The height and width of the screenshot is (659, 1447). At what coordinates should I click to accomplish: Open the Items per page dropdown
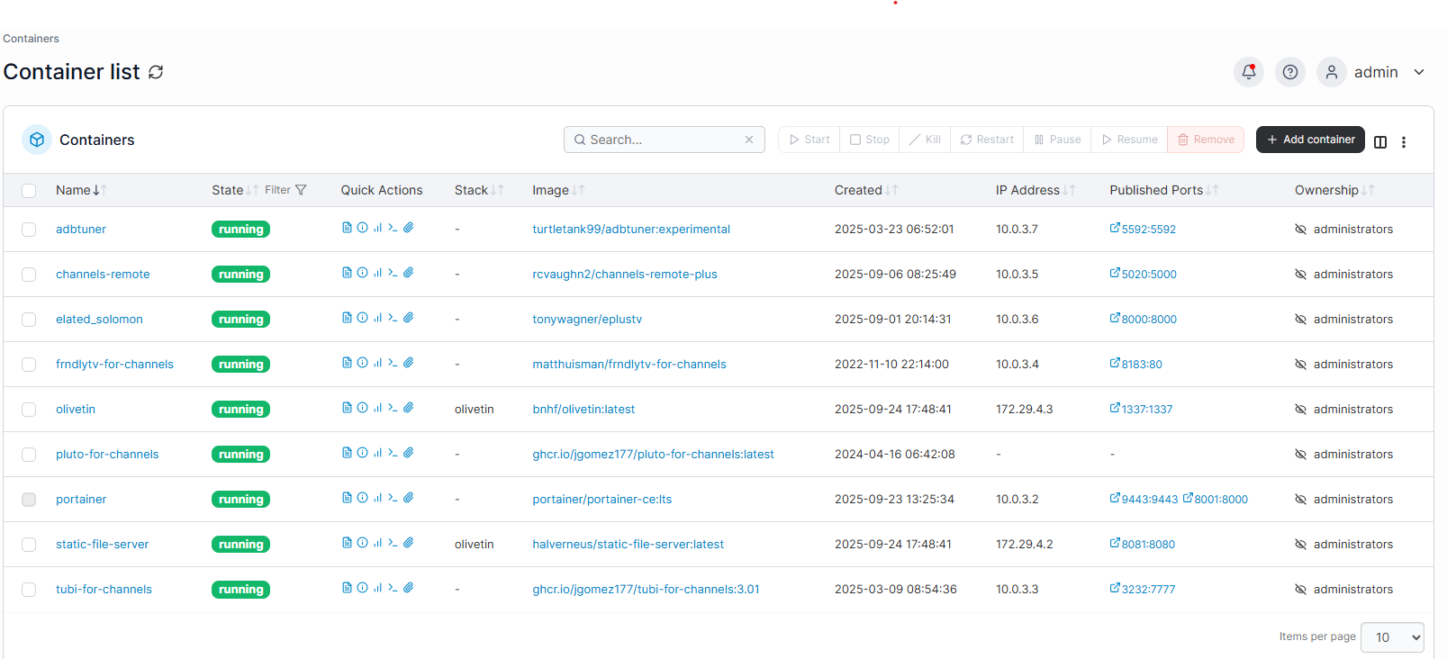1391,637
